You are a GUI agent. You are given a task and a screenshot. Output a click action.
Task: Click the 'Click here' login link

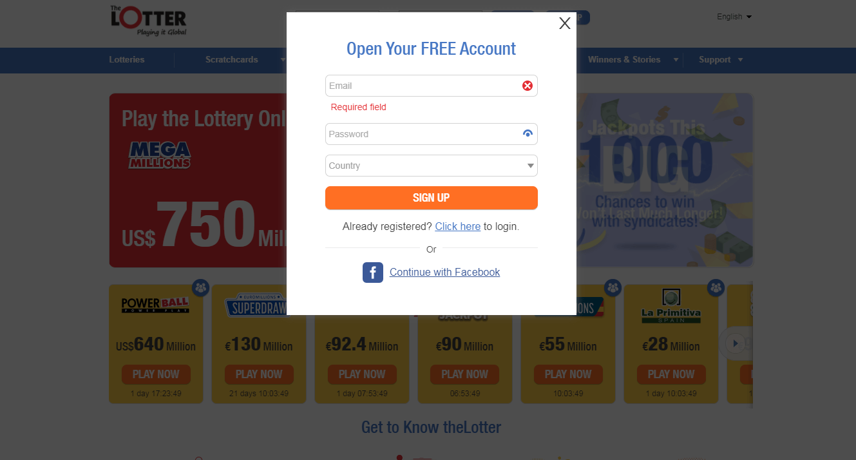pos(458,227)
